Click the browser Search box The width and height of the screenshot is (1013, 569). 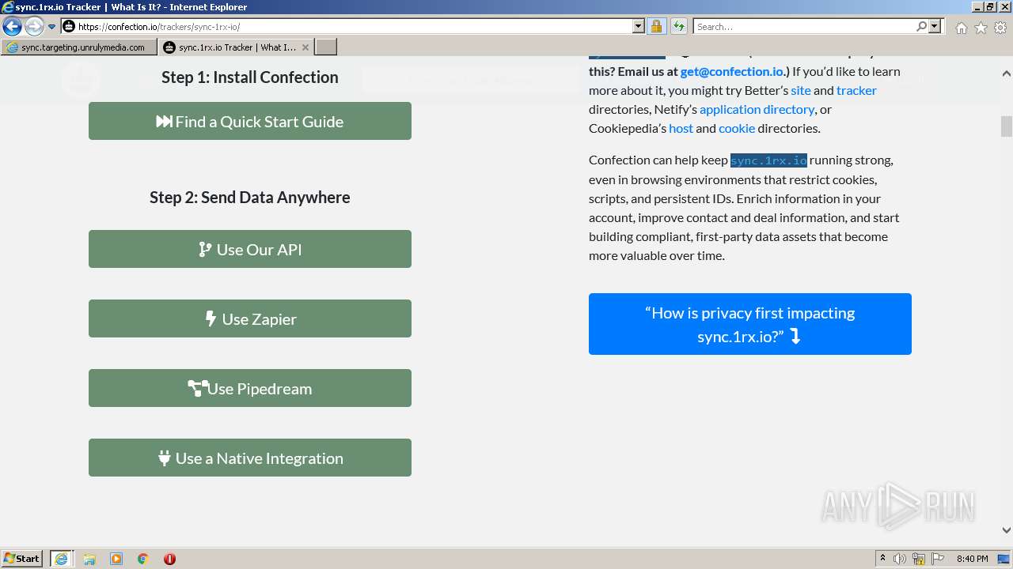pos(803,27)
